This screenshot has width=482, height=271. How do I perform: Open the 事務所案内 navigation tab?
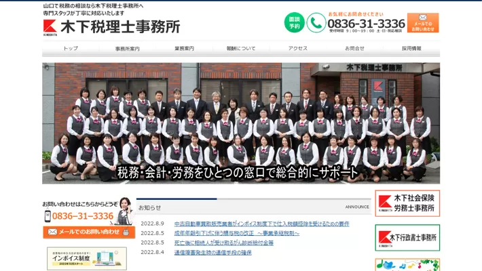(127, 49)
